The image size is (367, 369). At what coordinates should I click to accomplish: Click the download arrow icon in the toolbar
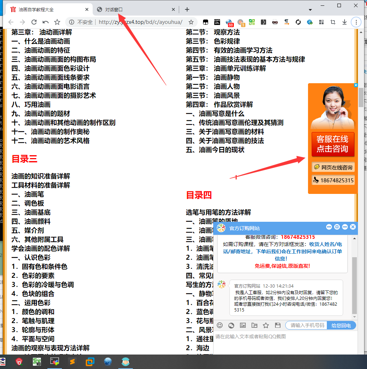(344, 22)
